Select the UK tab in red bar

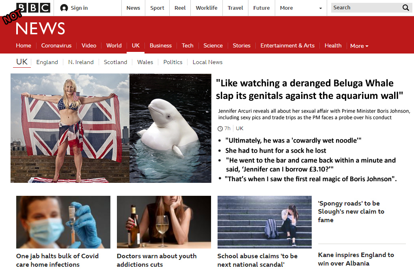[x=136, y=46]
